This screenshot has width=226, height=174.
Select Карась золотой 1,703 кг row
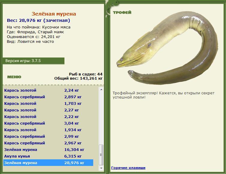pyautogui.click(x=48, y=104)
